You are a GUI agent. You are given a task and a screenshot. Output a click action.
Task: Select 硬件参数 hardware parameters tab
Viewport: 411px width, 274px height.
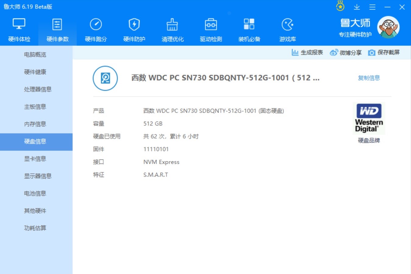coord(58,30)
